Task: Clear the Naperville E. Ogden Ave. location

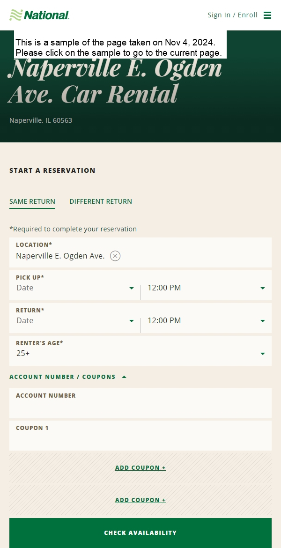Action: tap(115, 256)
